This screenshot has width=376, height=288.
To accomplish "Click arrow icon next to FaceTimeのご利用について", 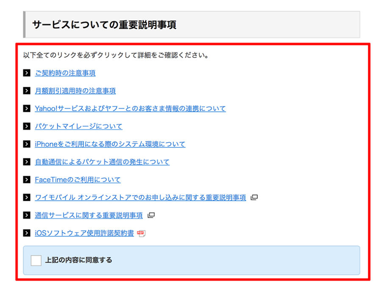I will pyautogui.click(x=27, y=180).
